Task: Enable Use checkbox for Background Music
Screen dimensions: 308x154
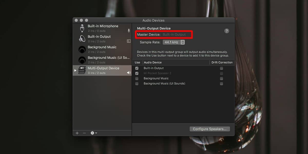Action: pyautogui.click(x=137, y=78)
